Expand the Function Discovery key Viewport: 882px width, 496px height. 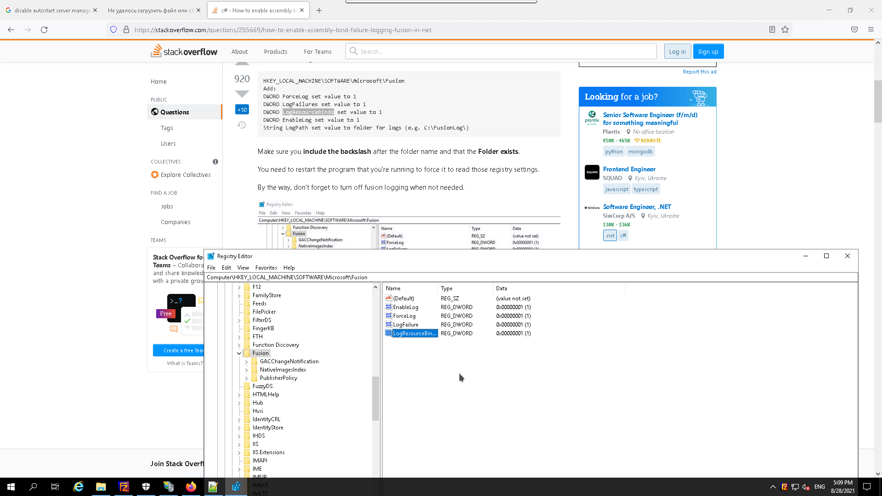pyautogui.click(x=239, y=345)
